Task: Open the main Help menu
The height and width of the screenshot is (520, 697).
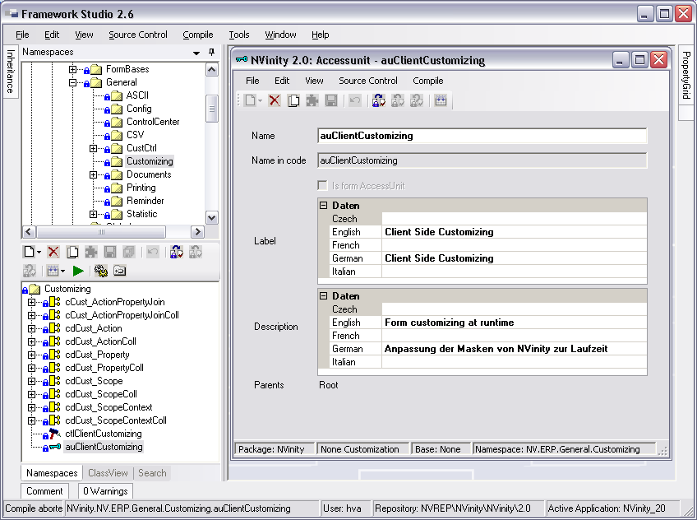Action: pyautogui.click(x=320, y=35)
